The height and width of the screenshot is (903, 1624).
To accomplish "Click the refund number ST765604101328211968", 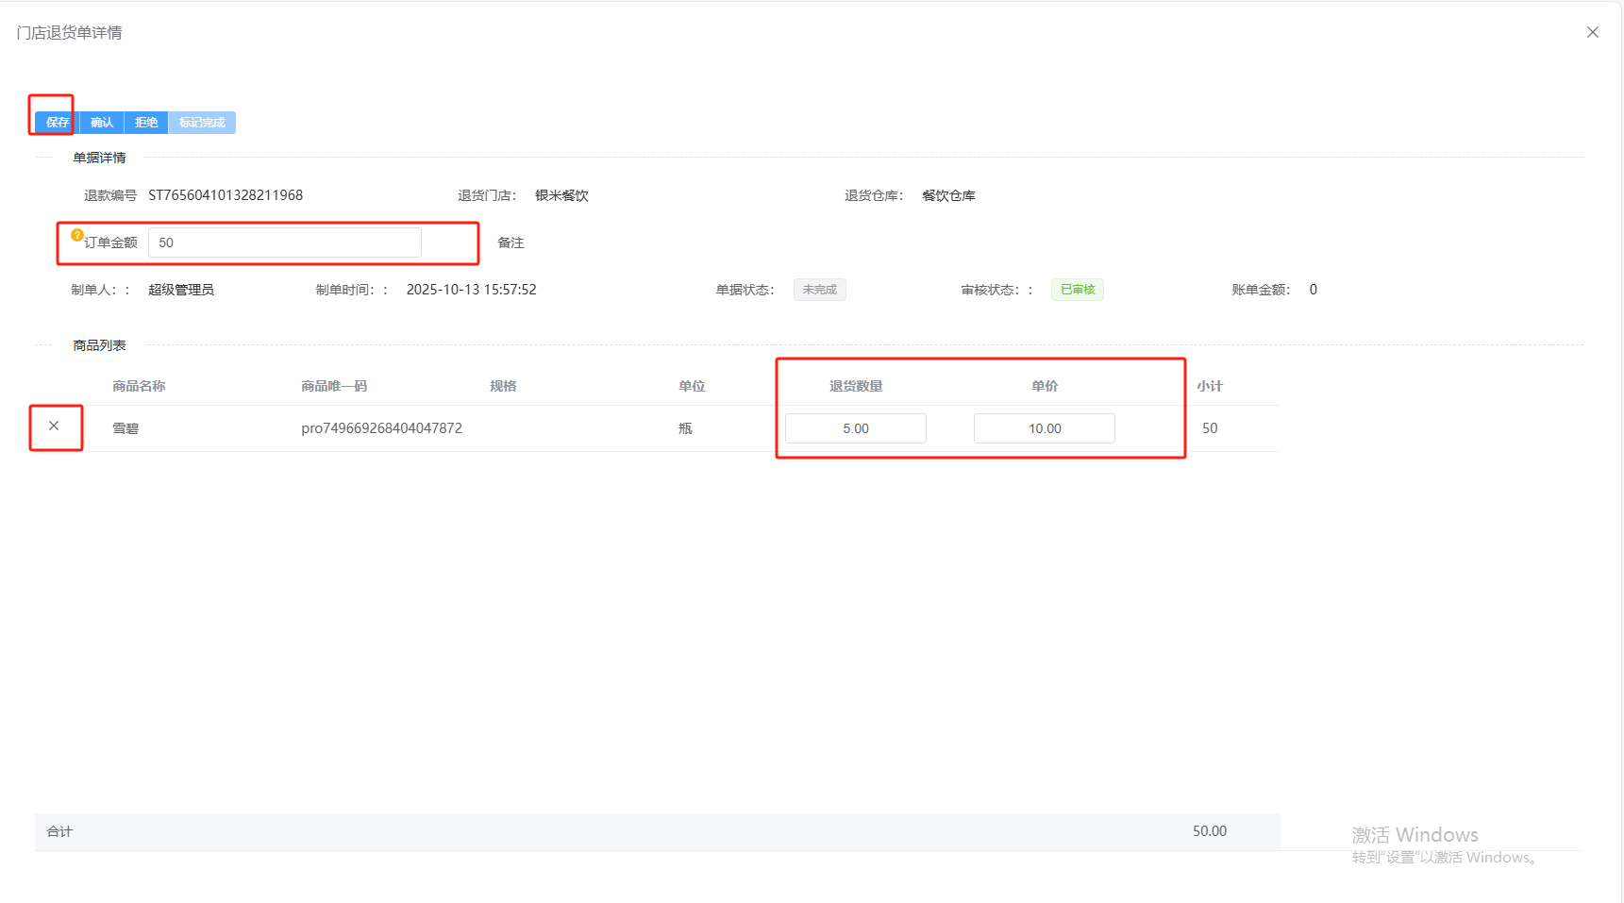I will tap(226, 195).
